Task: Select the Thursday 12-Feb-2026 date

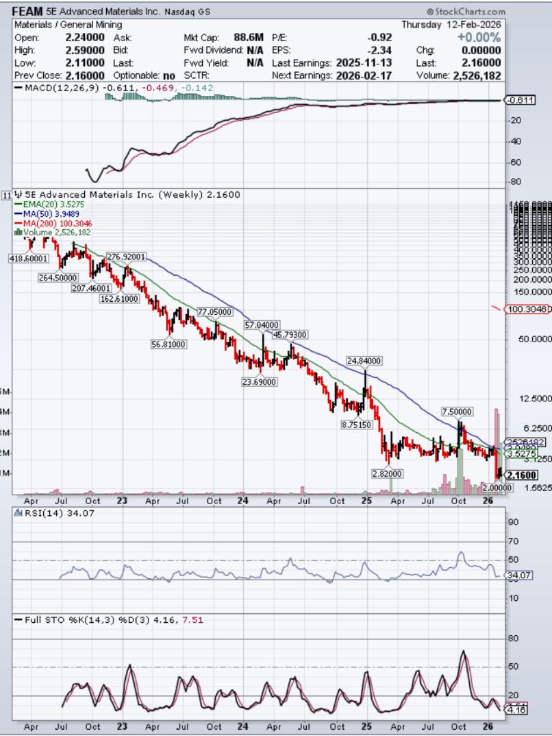Action: click(451, 25)
